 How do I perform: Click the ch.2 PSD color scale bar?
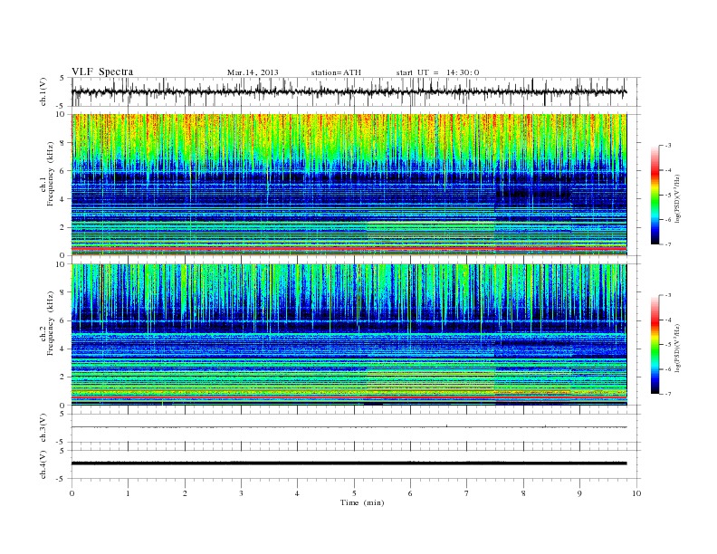point(655,345)
